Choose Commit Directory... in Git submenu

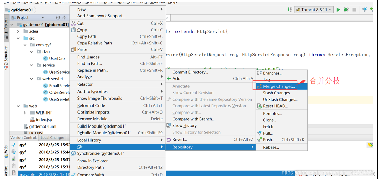click(210, 72)
